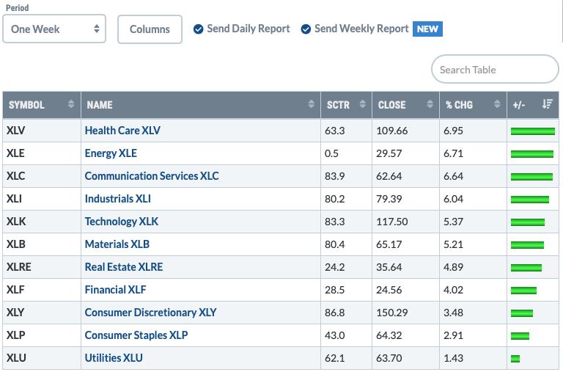Sort by % CHG column arrows
The height and width of the screenshot is (372, 563).
click(x=497, y=104)
